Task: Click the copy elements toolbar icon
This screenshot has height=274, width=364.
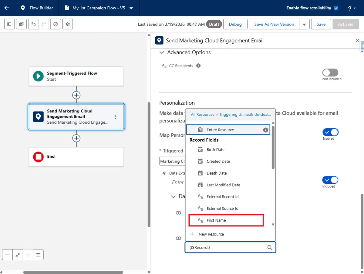Action: tap(21, 24)
